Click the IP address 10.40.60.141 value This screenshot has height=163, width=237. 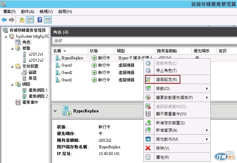point(109,154)
